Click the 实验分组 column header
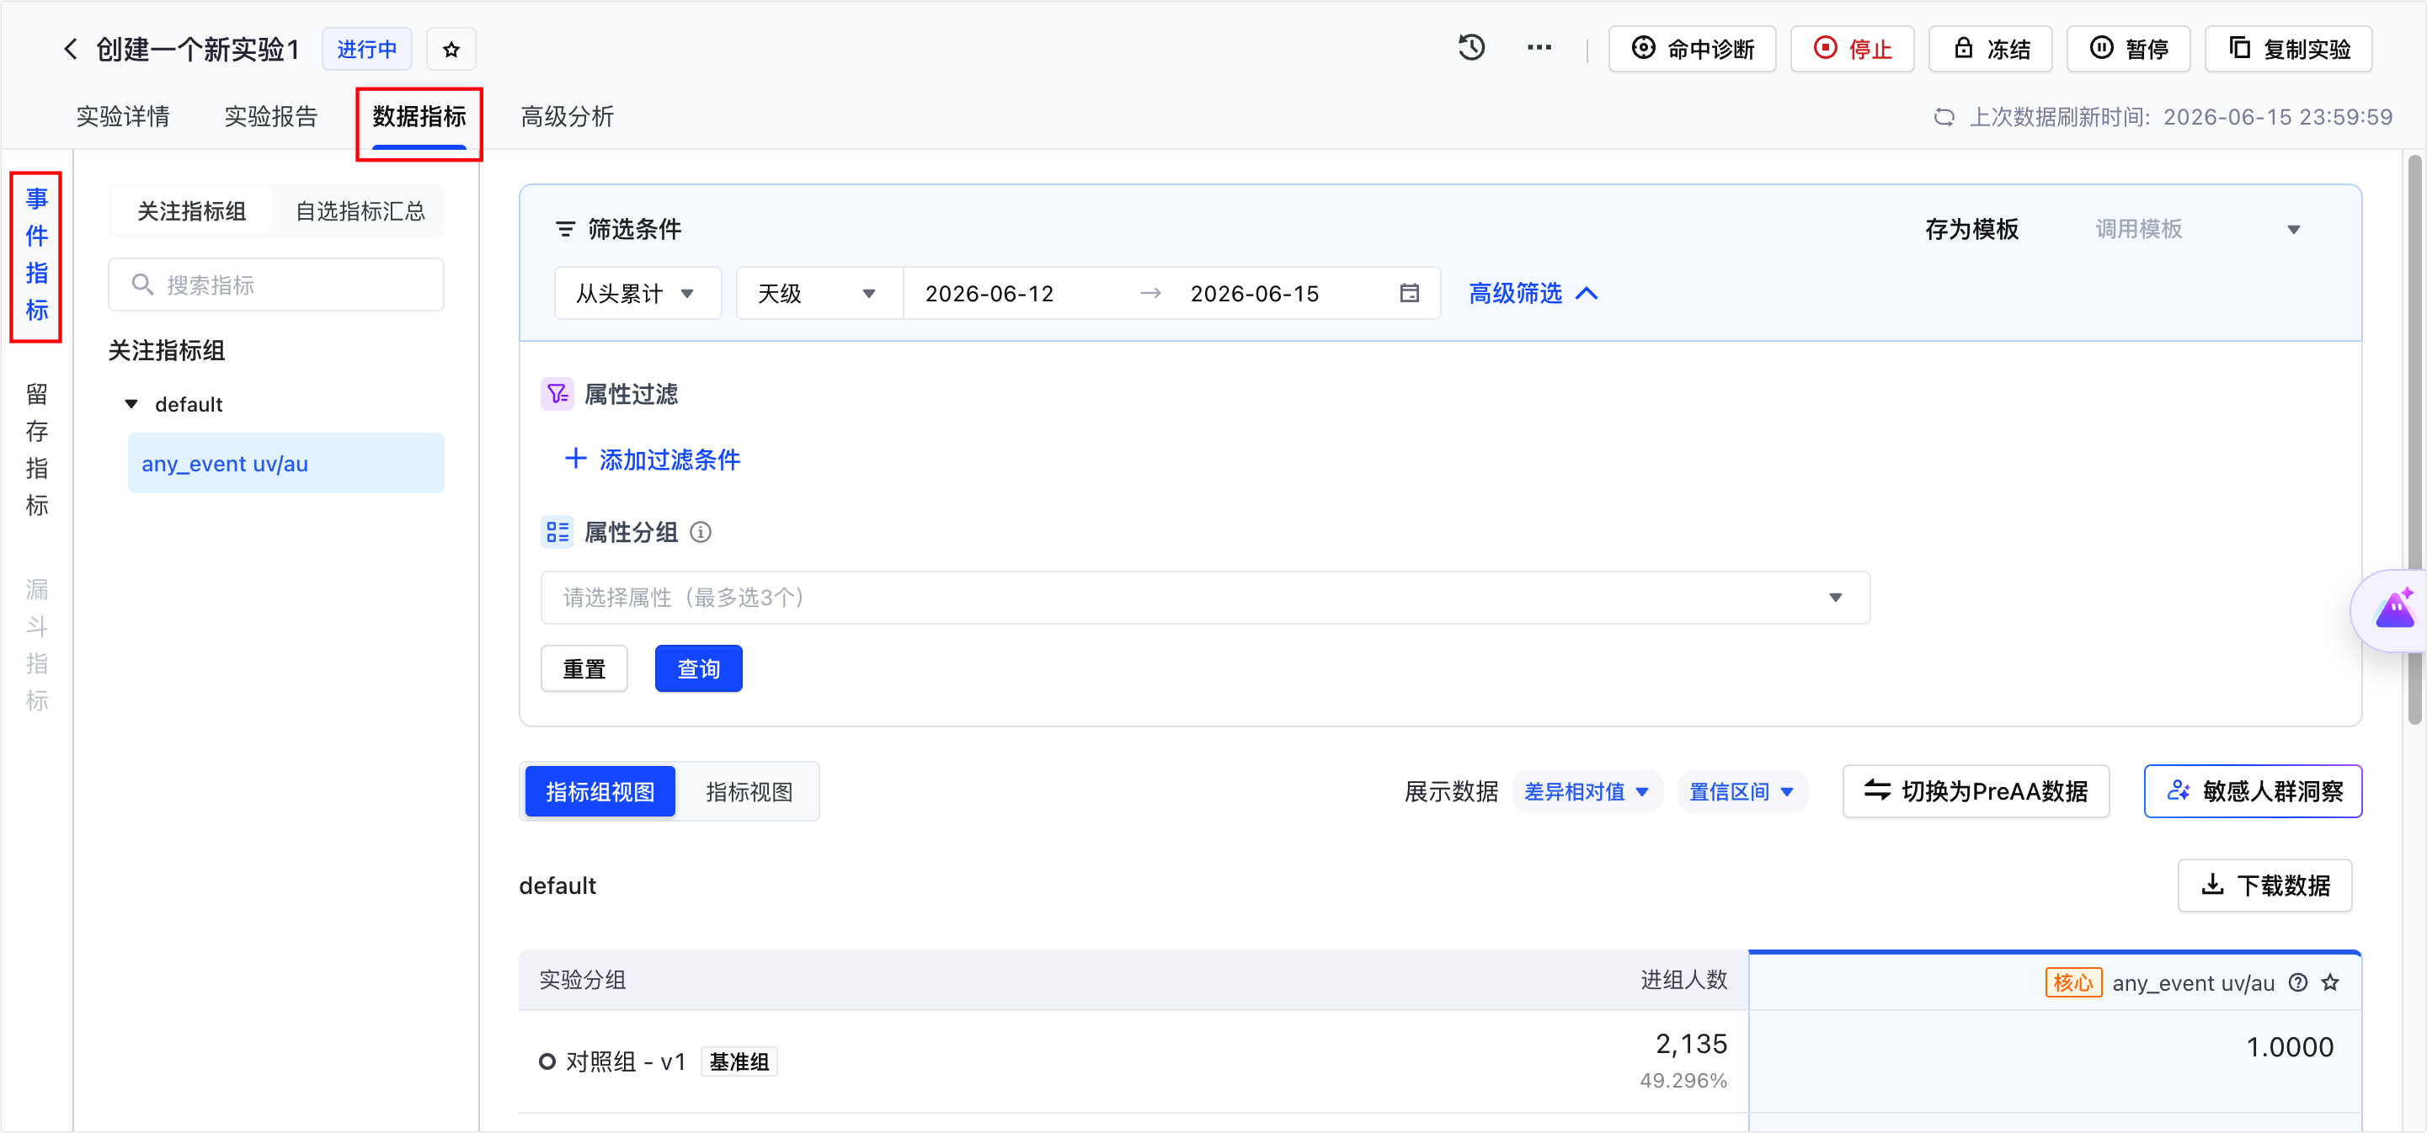This screenshot has width=2427, height=1133. [x=582, y=980]
